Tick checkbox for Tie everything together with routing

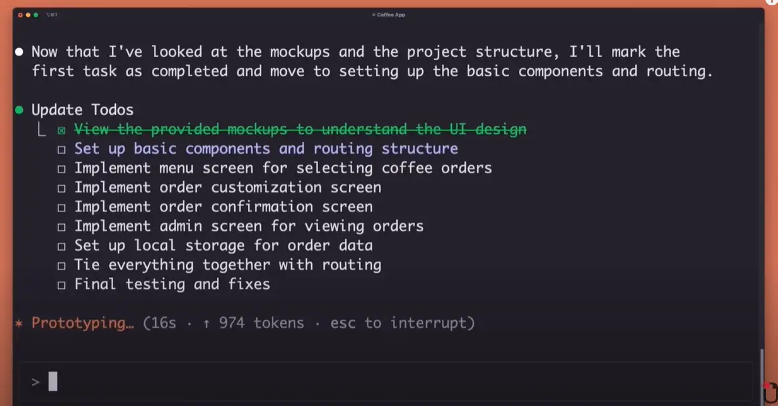click(x=62, y=266)
